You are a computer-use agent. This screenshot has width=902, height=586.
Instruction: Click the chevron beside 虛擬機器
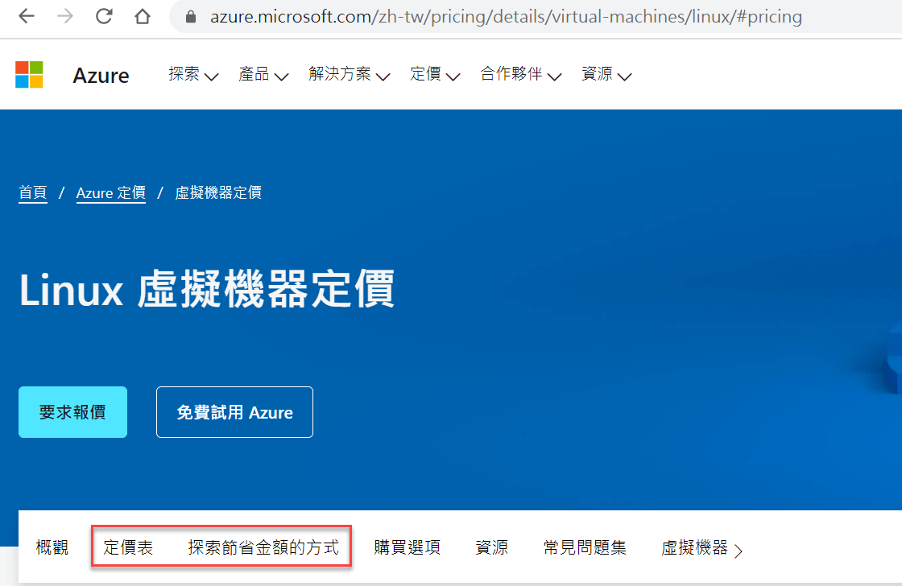coord(738,551)
